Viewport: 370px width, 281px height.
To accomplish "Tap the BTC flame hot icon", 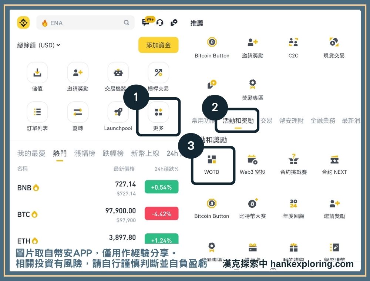I will [x=35, y=214].
